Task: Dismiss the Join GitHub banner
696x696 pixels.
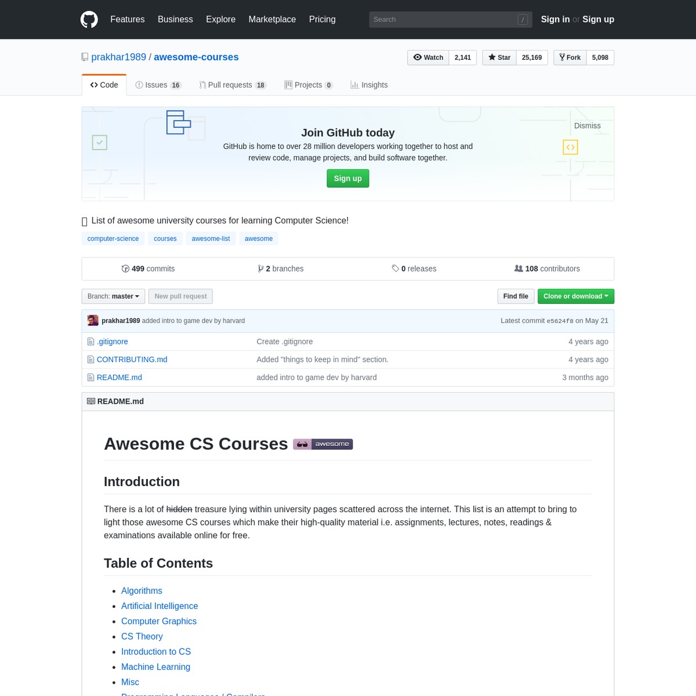Action: point(588,126)
